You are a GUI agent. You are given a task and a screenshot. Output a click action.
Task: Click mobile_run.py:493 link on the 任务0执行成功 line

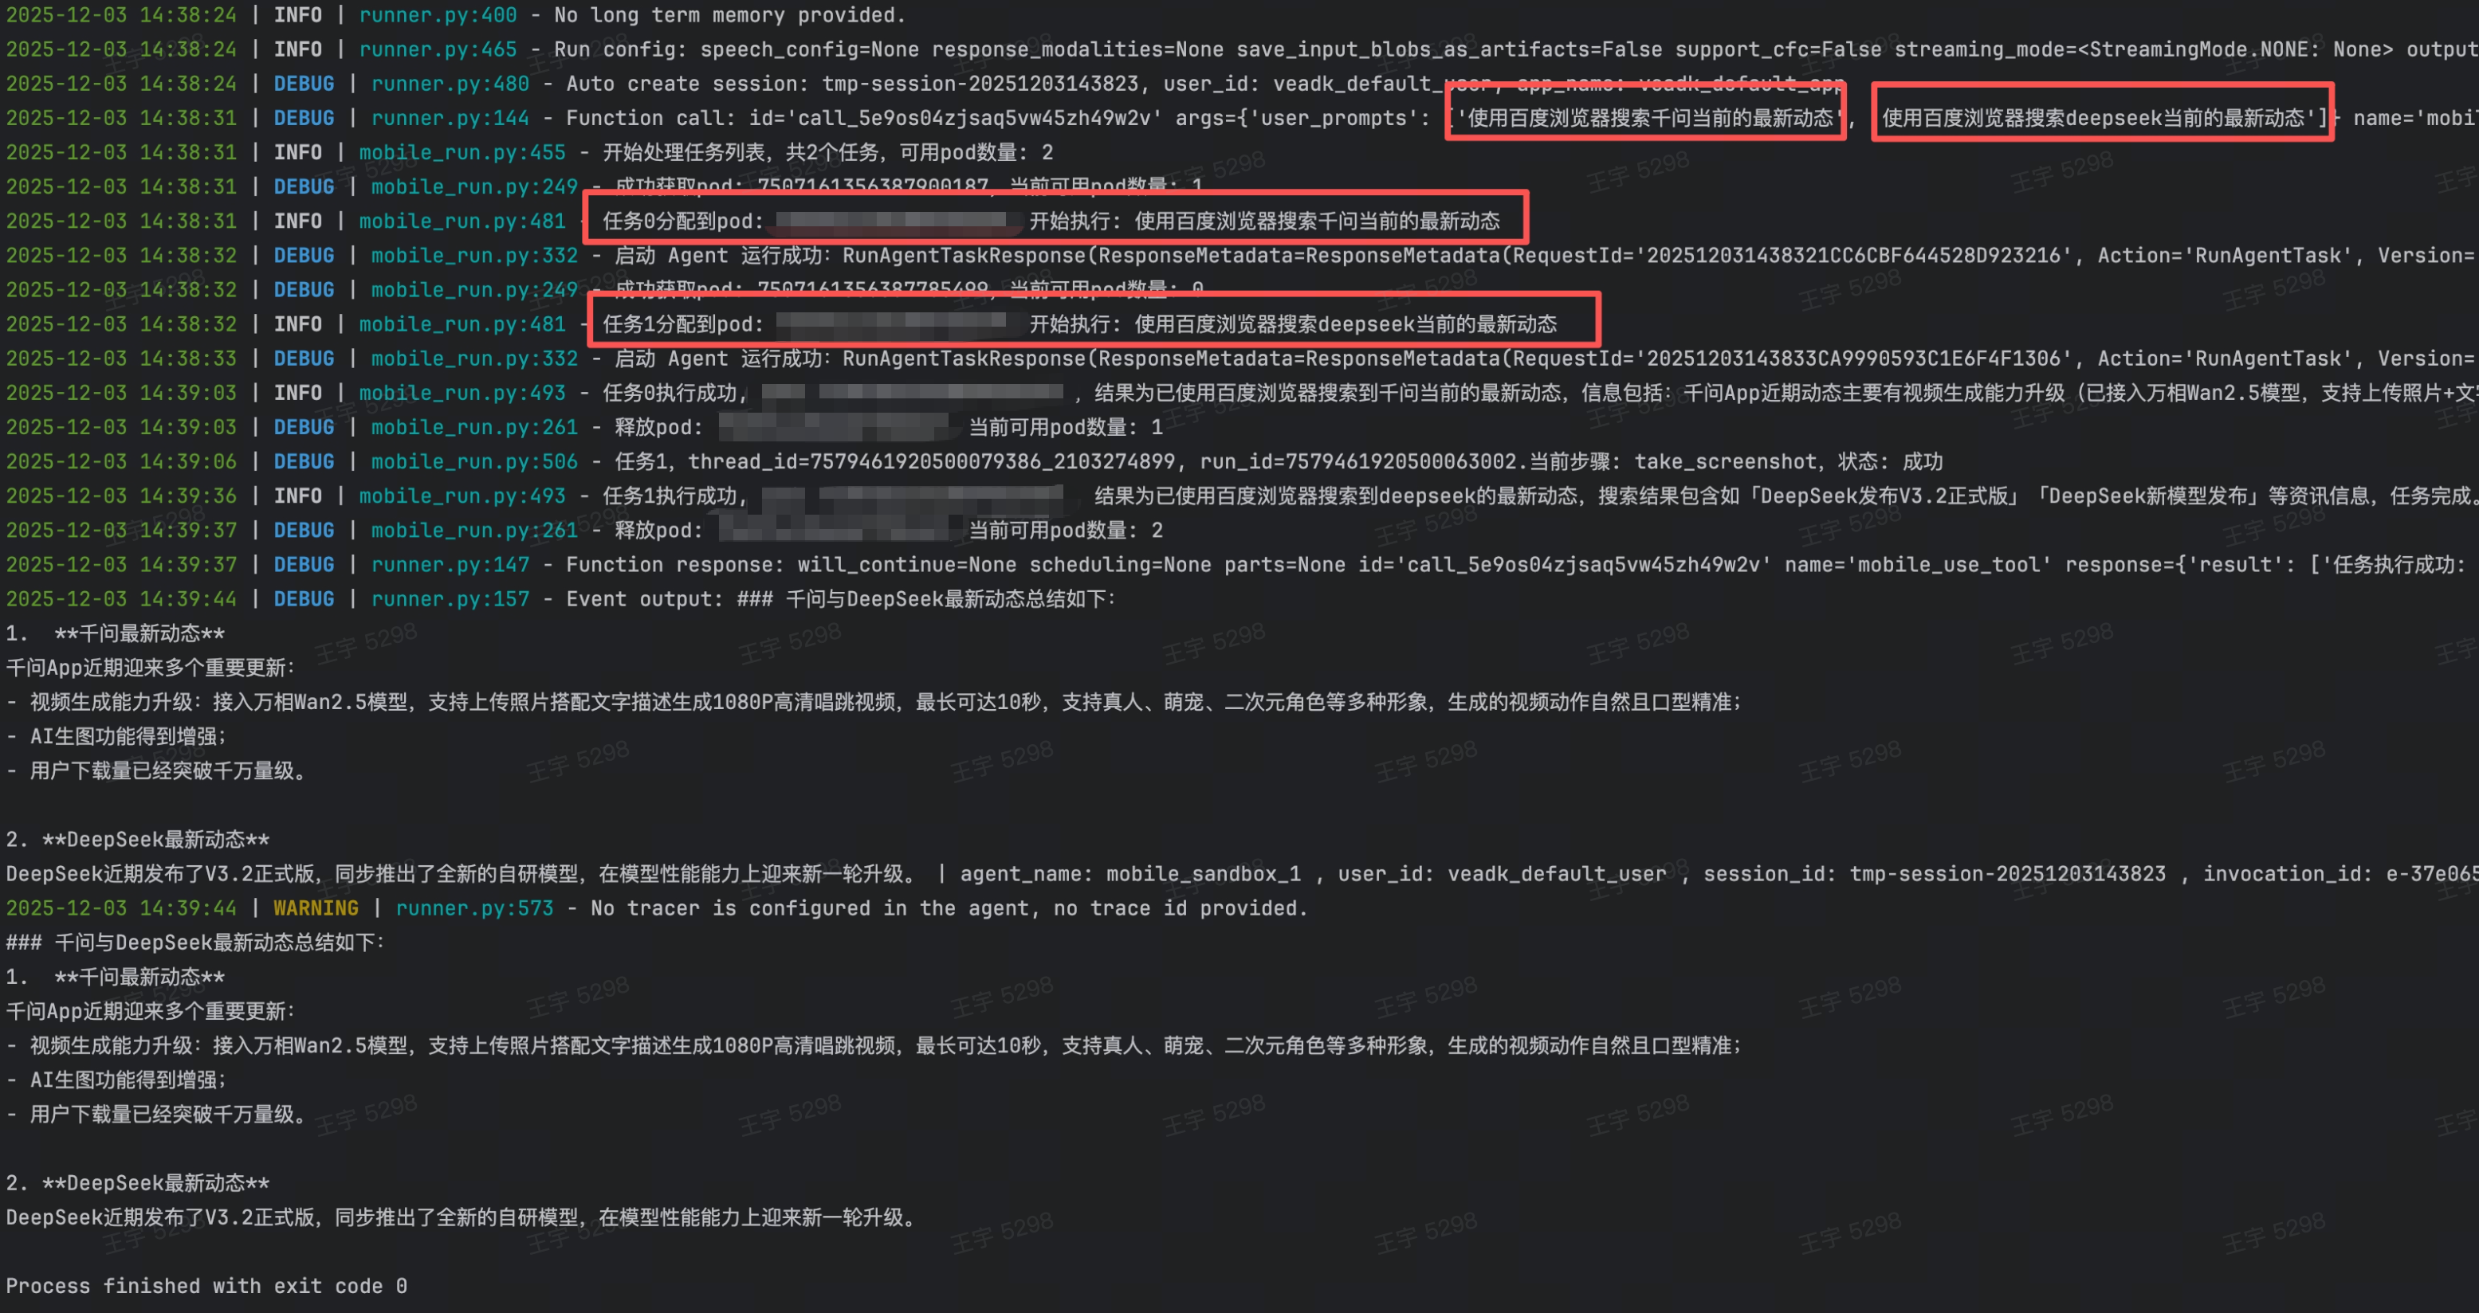click(x=463, y=394)
